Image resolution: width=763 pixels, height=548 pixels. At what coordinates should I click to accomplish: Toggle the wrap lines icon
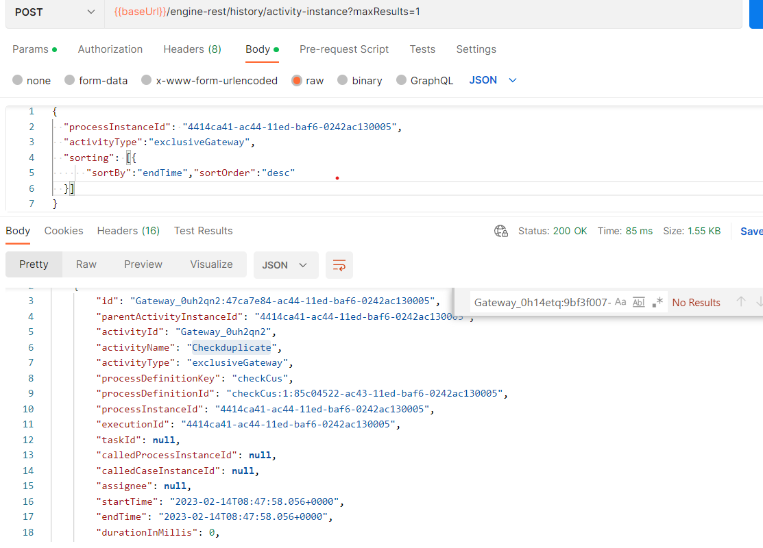(x=339, y=265)
